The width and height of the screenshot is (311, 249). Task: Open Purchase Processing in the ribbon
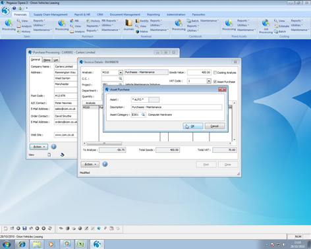point(62,25)
